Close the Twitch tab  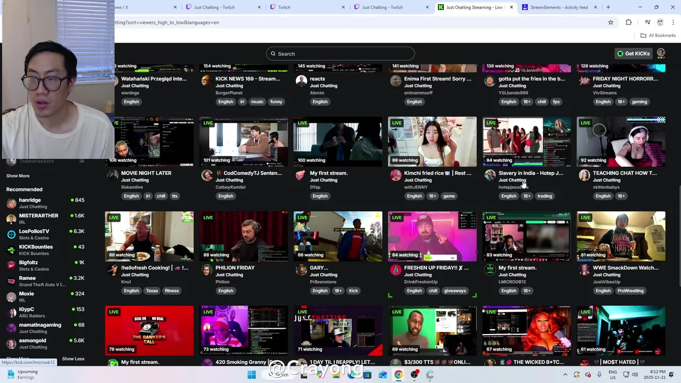click(343, 7)
